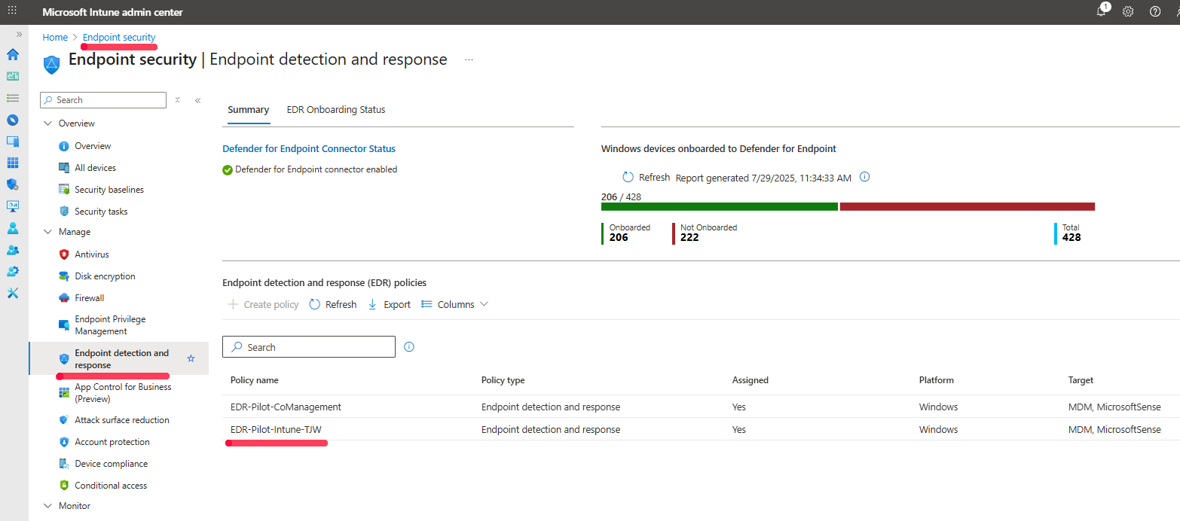
Task: Open EDR-Pilot-CoManagement policy
Action: tap(286, 407)
